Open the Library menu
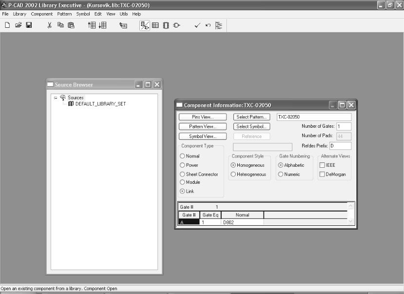 pos(19,14)
